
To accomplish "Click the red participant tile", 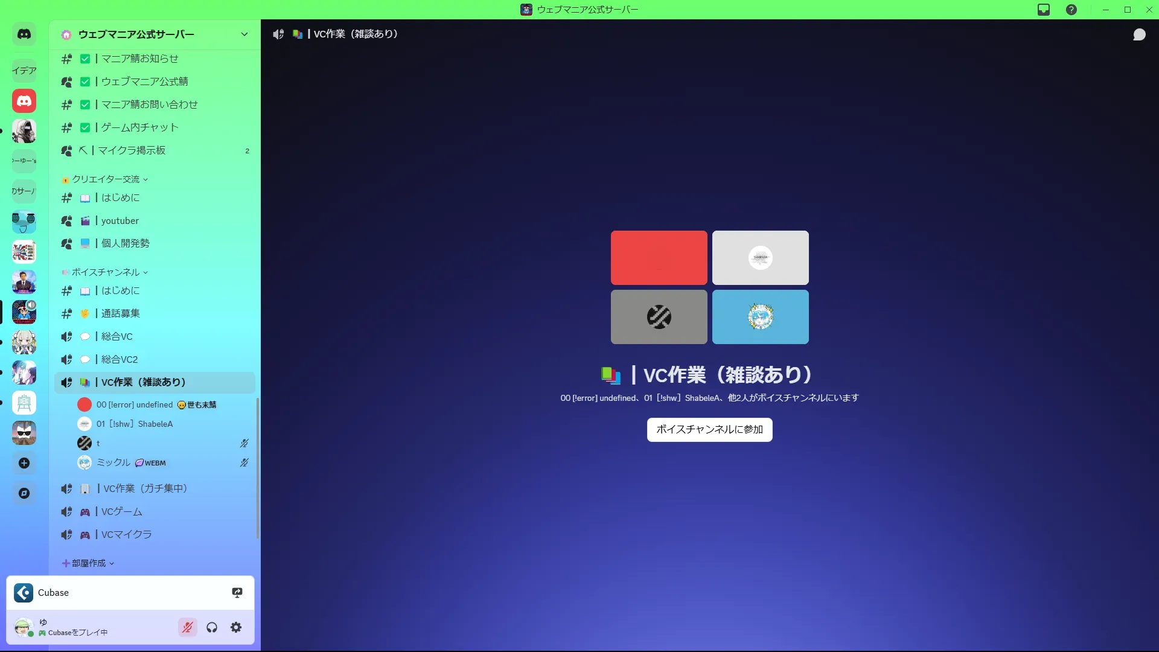I will pos(659,258).
